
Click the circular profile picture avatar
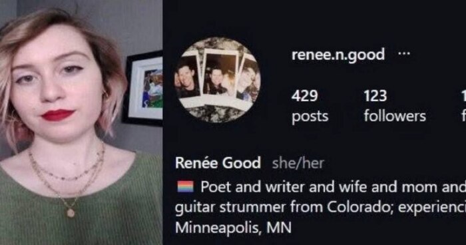click(217, 80)
